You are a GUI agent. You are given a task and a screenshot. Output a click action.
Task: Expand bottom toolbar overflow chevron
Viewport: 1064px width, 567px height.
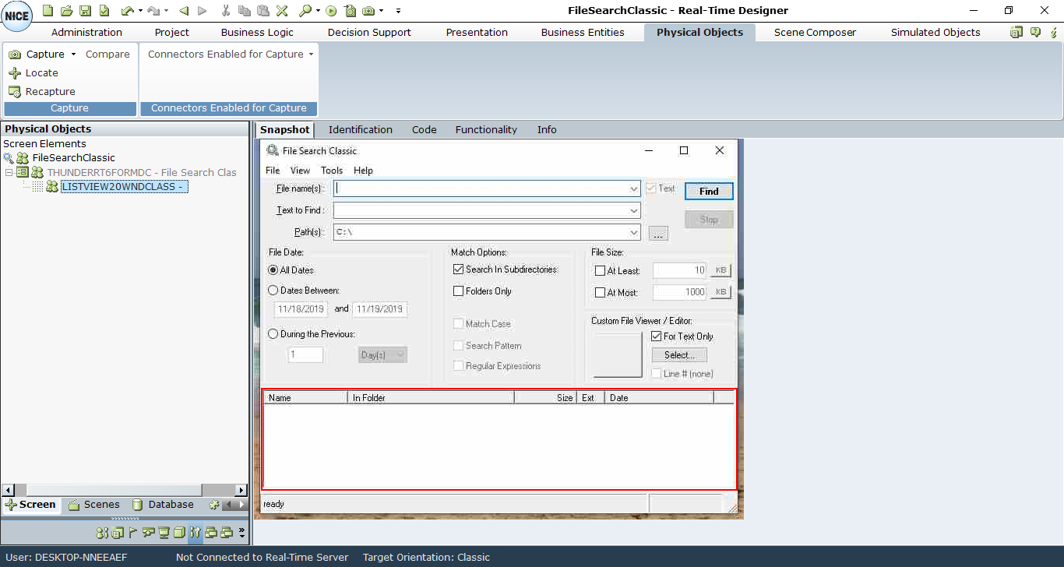241,533
